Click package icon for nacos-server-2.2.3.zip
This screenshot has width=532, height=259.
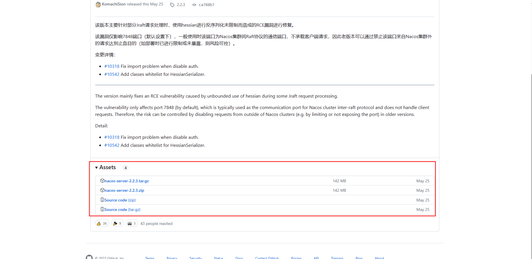[102, 190]
